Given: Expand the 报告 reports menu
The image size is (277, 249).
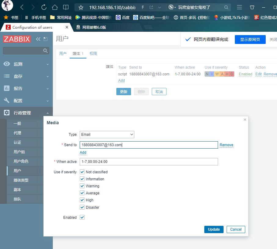Looking at the screenshot, I should [26, 88].
